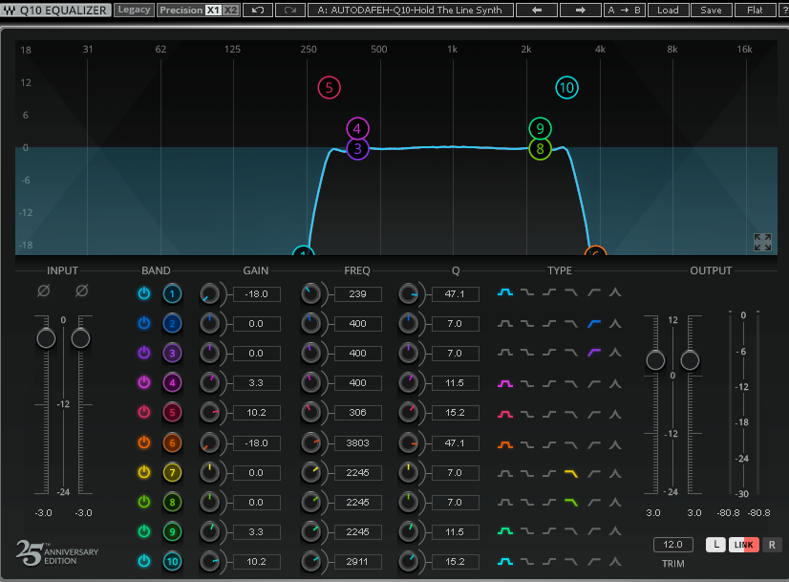789x582 pixels.
Task: Click band 10 frequency field 2911
Action: [x=358, y=561]
